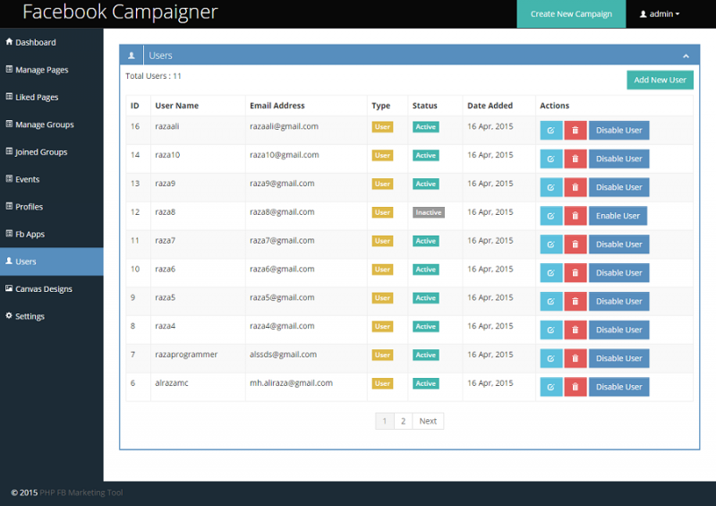Click edit icon in raza7 row
Image resolution: width=716 pixels, height=506 pixels.
(550, 244)
